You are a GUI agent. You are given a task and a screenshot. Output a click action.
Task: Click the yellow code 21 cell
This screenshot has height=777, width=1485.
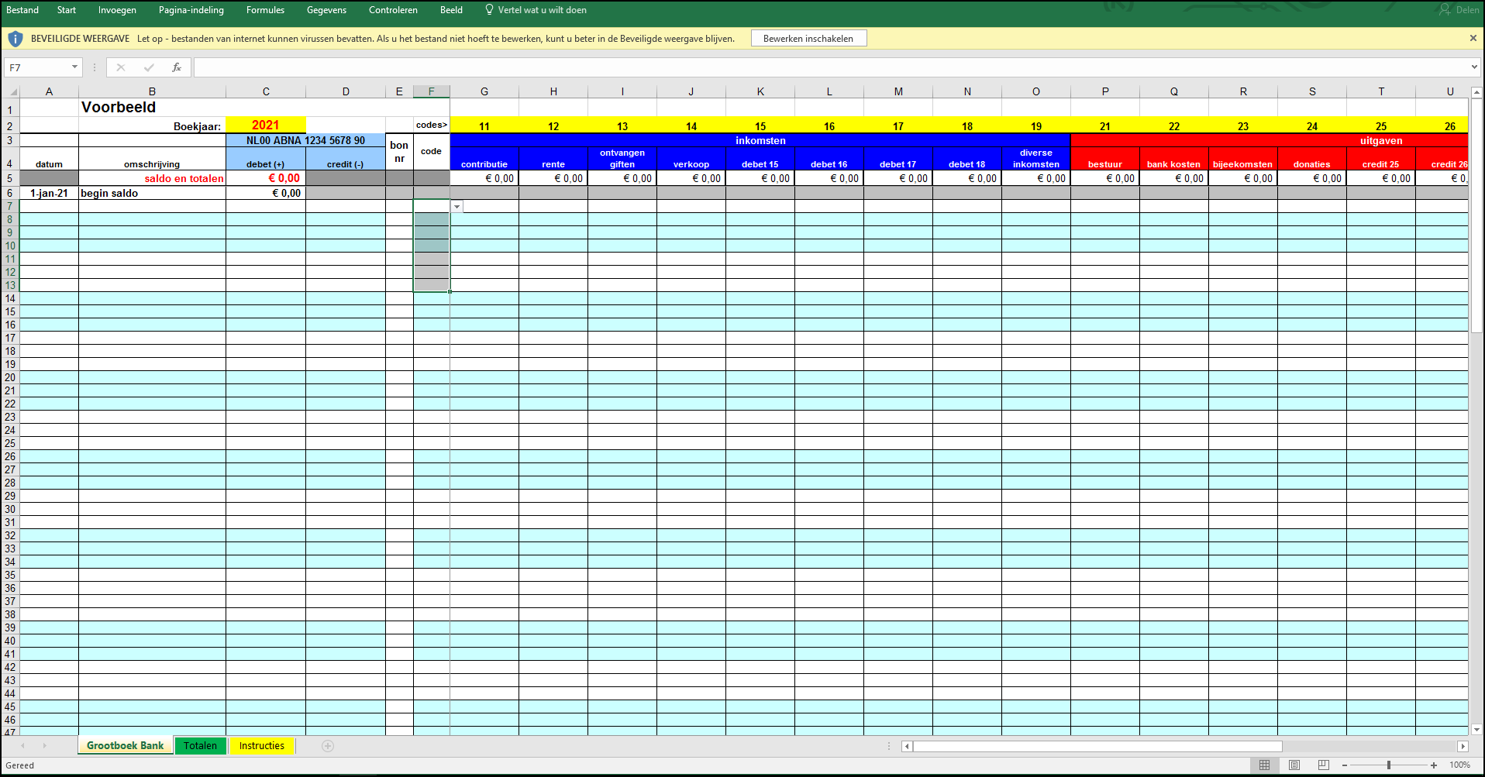(x=1105, y=125)
